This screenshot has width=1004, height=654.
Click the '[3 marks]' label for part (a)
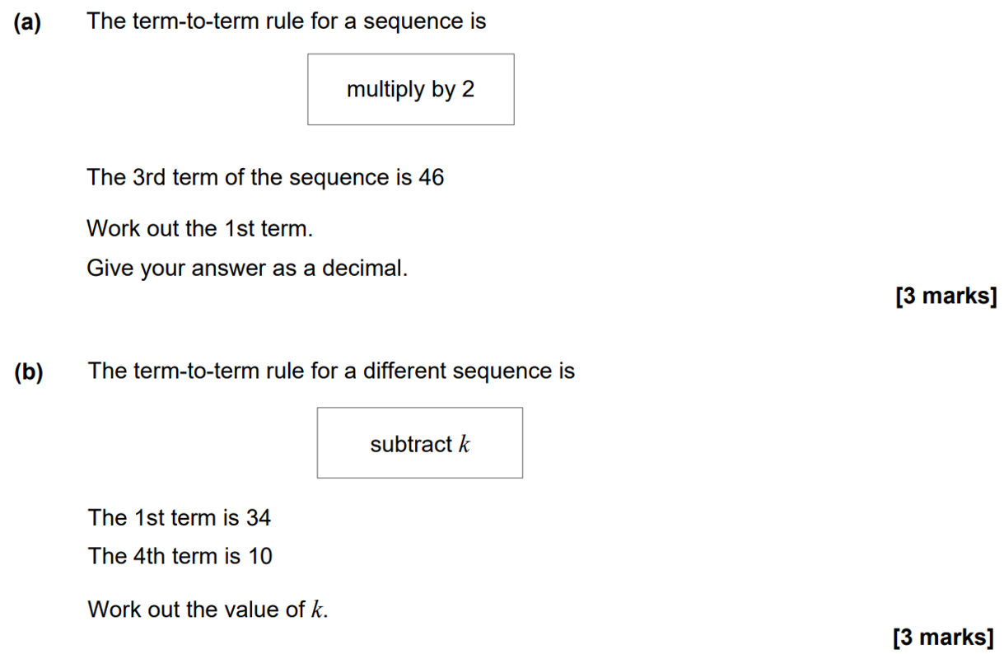946,296
